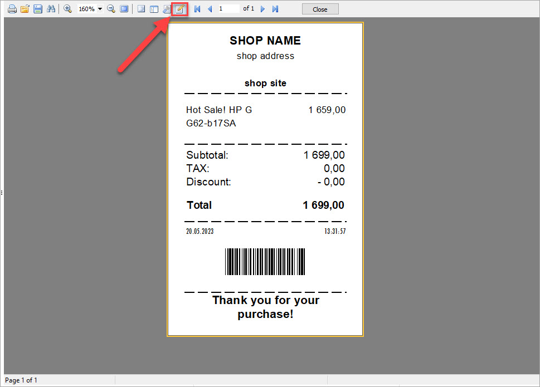Go to previous page arrow
Viewport: 540px width, 387px height.
210,9
